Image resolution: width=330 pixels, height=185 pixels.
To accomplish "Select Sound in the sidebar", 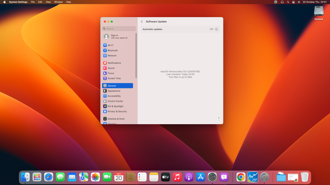I will [x=117, y=68].
